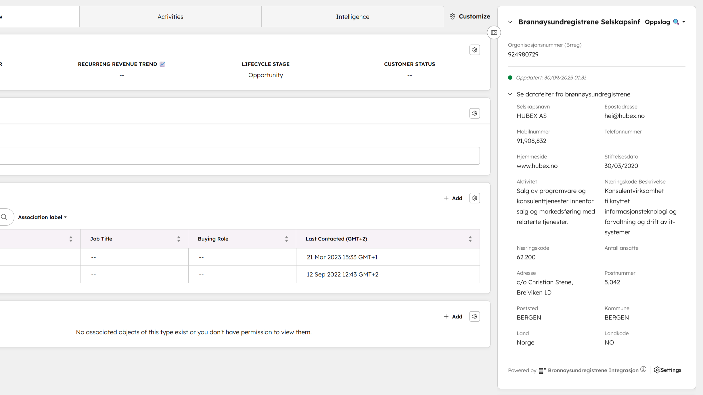Open gear settings beside contacts Add button
The height and width of the screenshot is (395, 703).
(474, 198)
